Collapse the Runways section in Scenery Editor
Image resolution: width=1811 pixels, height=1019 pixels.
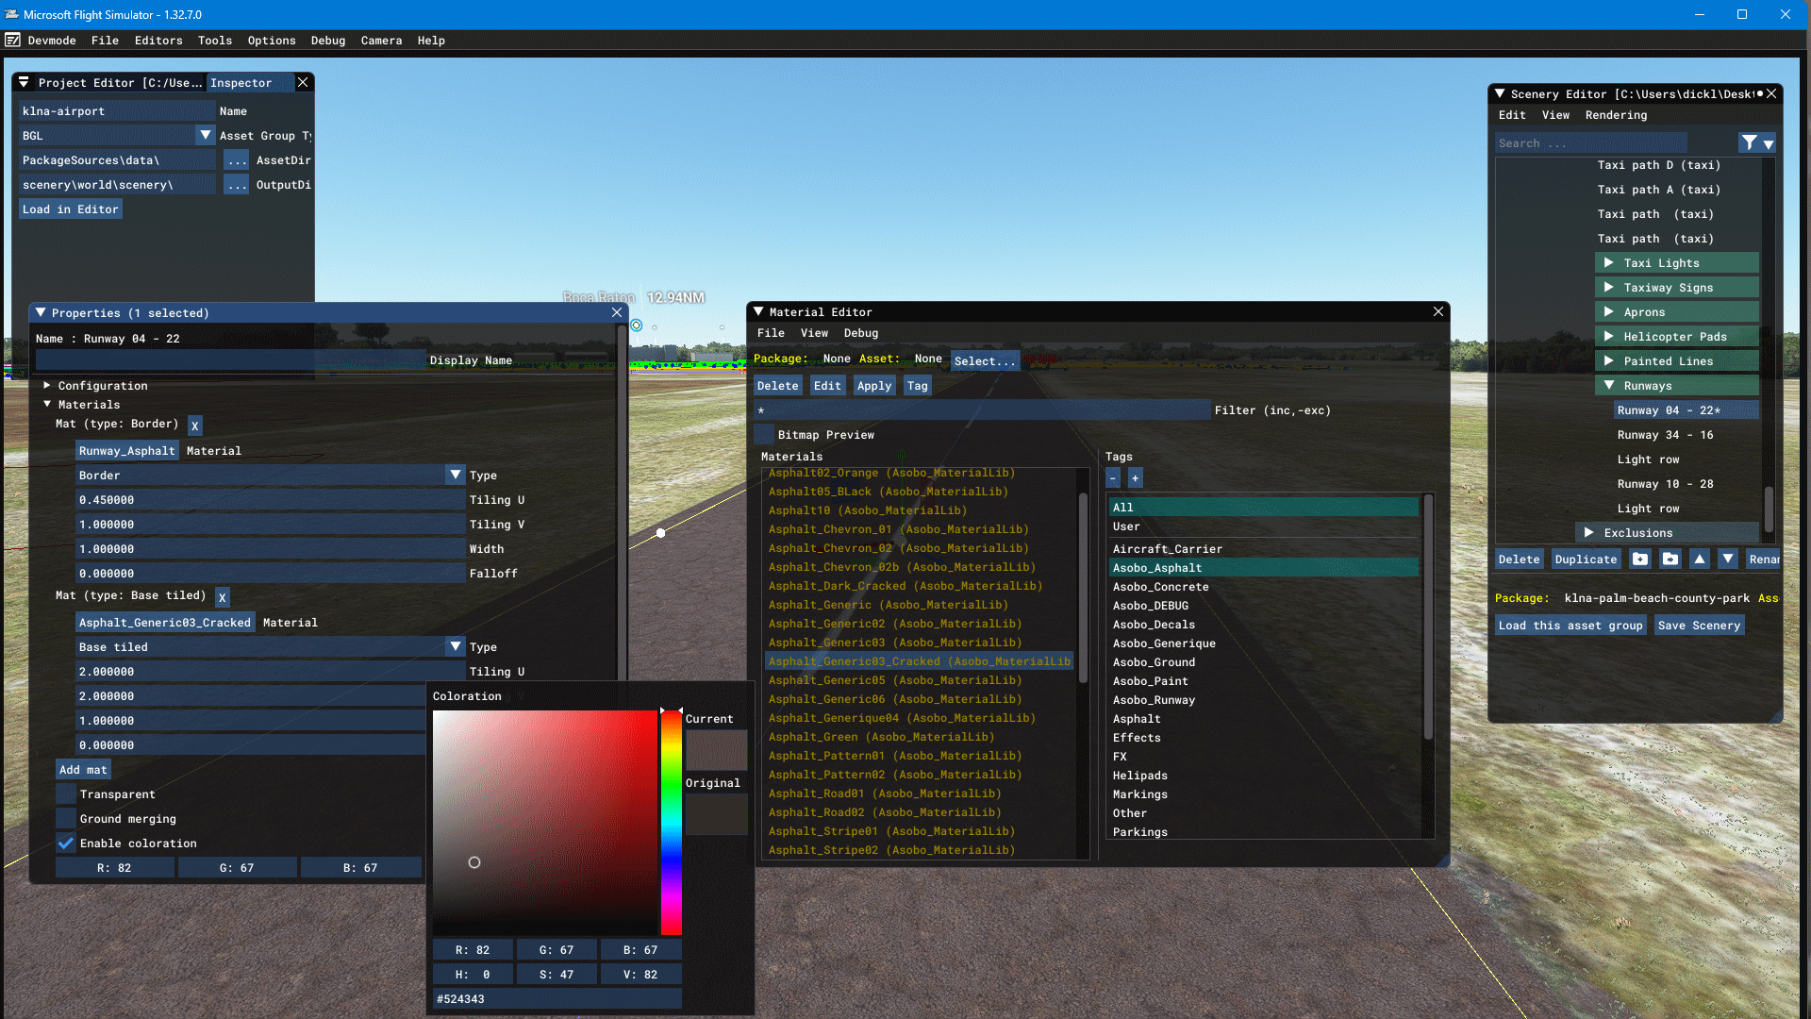[1610, 385]
